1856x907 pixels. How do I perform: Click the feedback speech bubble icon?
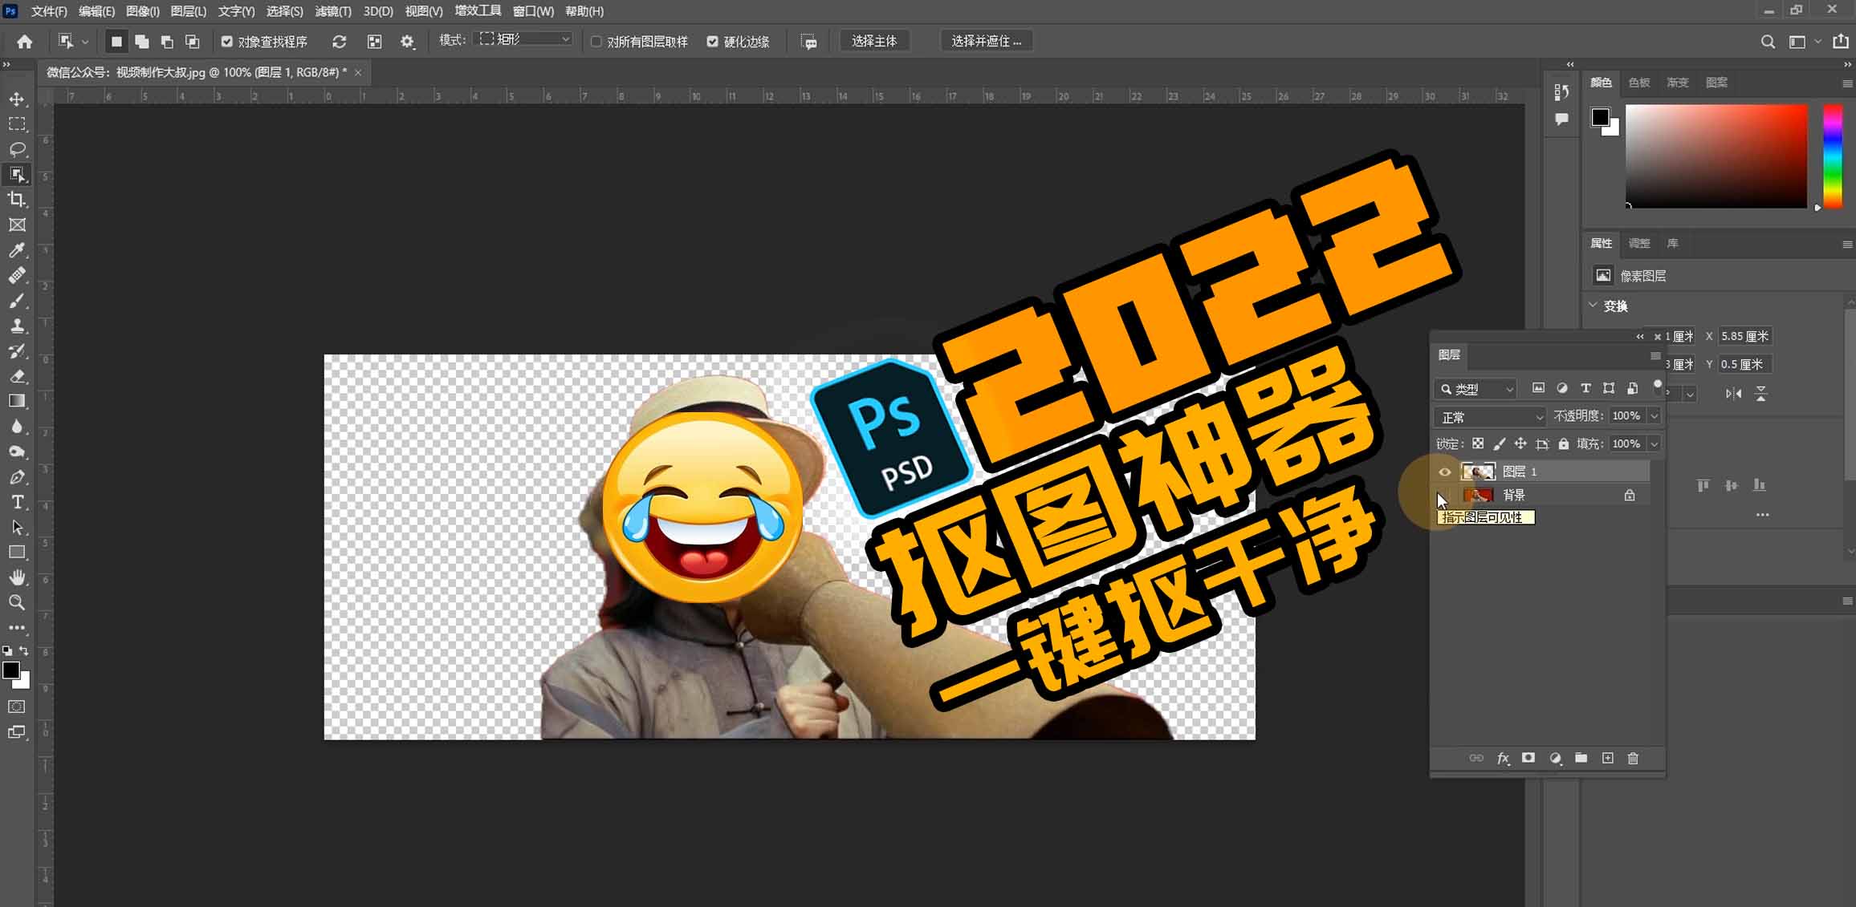[x=810, y=42]
